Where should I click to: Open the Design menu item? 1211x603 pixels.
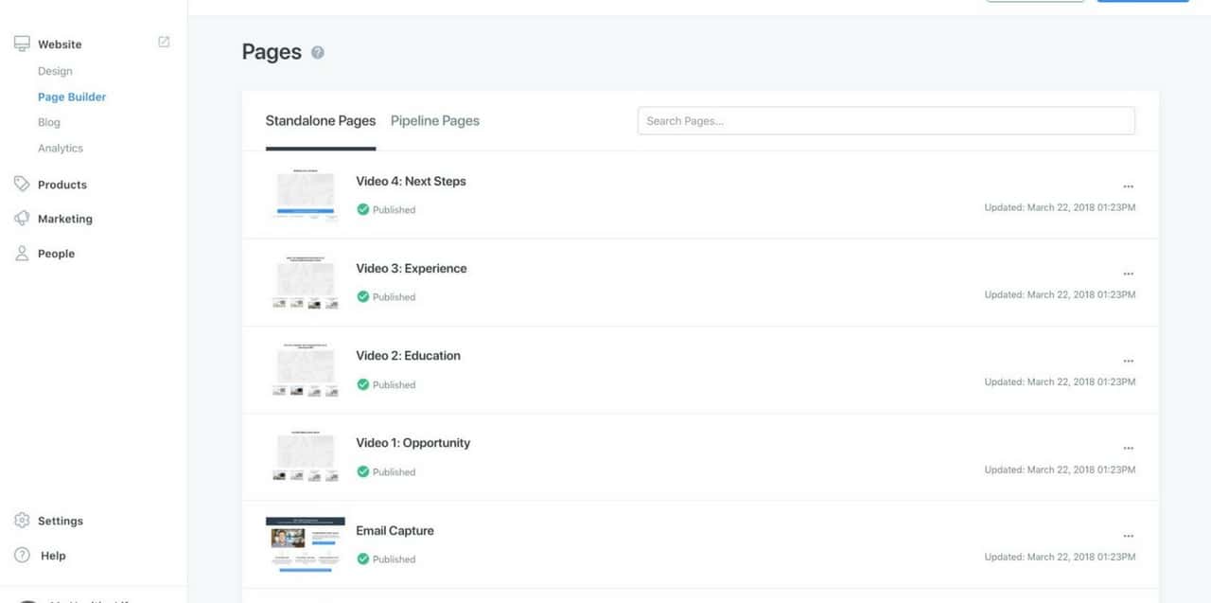click(55, 71)
